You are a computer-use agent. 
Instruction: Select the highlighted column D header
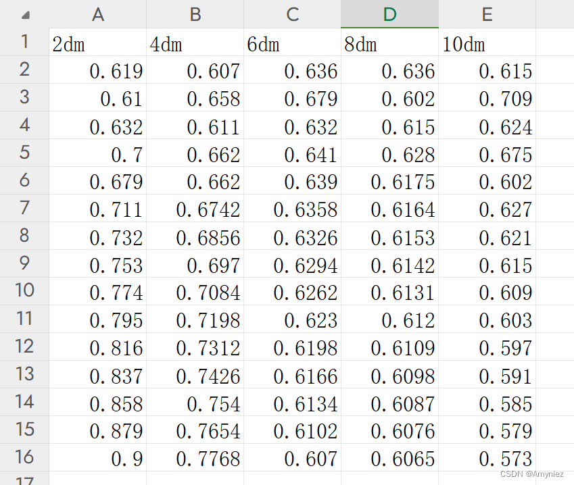(389, 14)
